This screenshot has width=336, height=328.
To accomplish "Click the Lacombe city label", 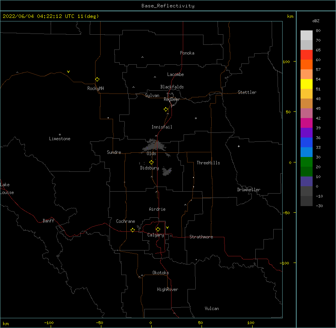I will pyautogui.click(x=175, y=74).
